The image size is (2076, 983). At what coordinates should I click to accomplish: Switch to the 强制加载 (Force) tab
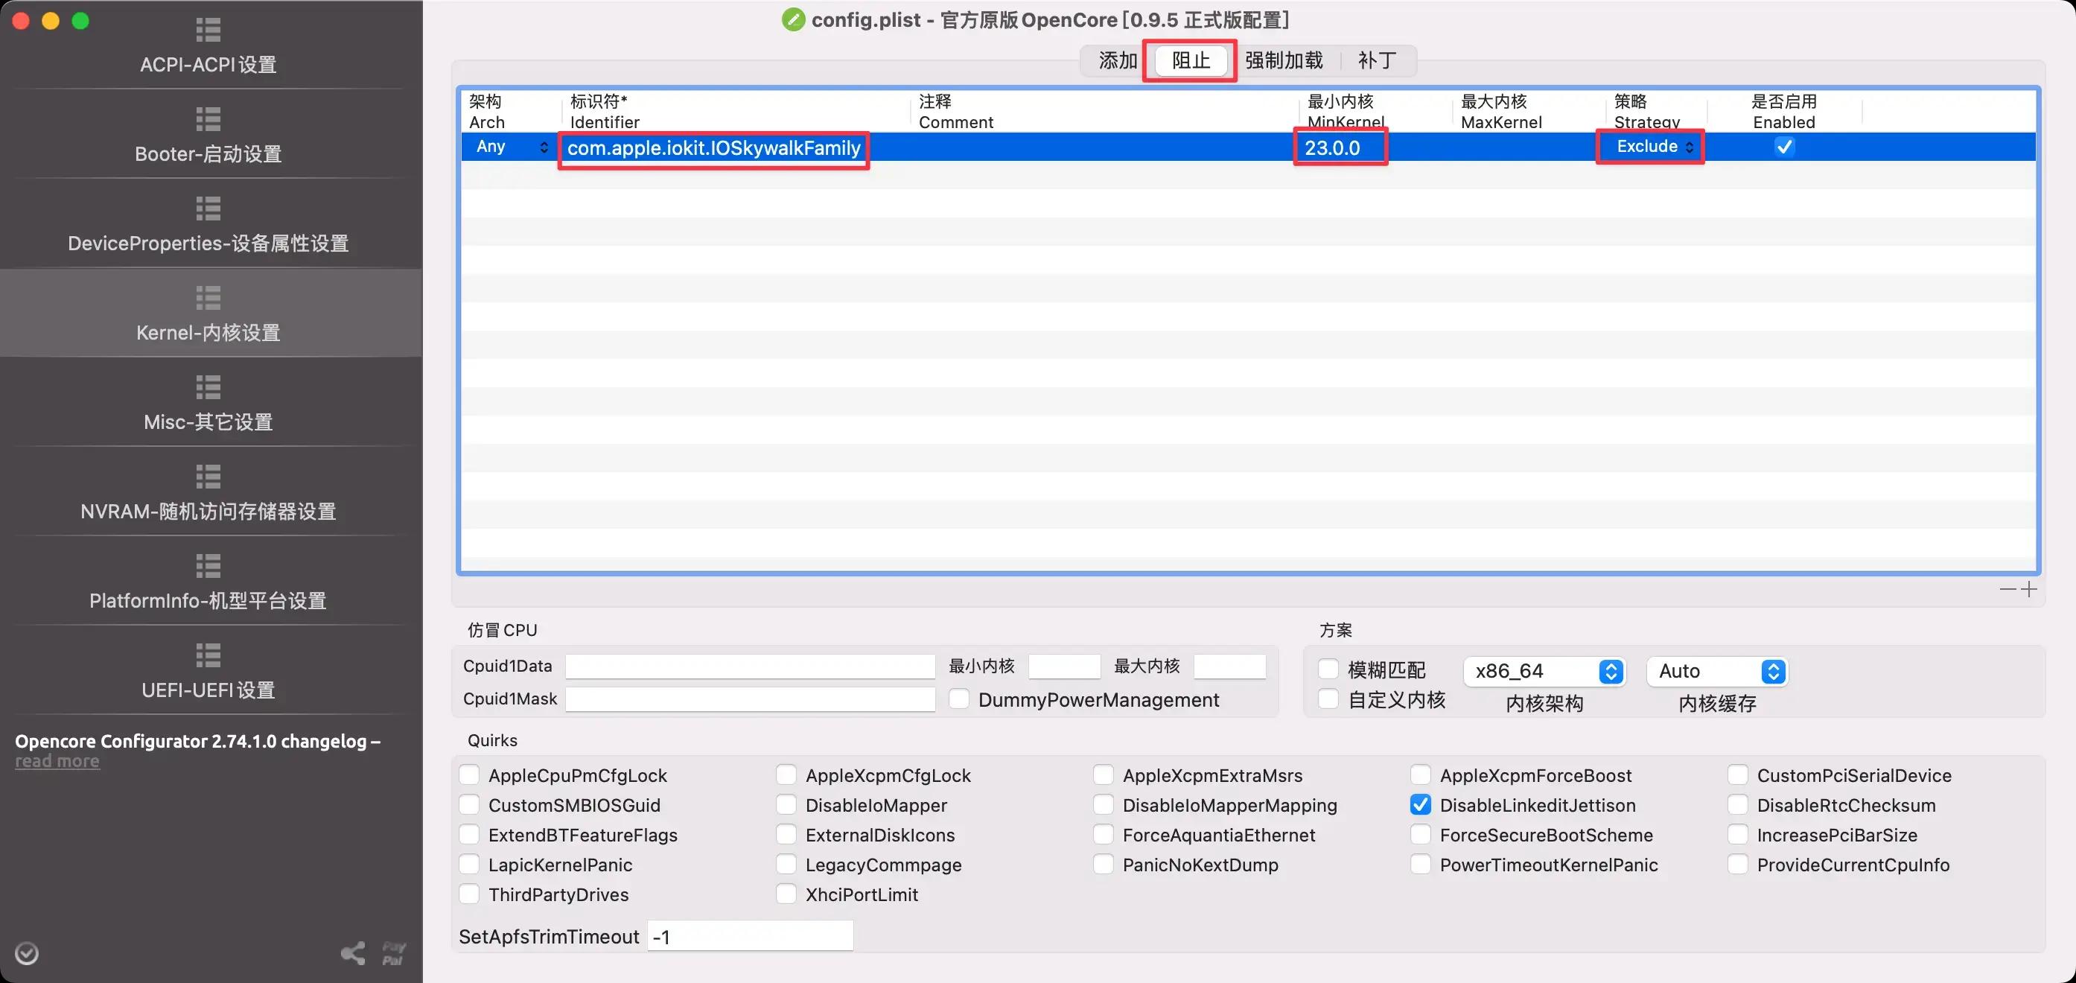tap(1284, 60)
